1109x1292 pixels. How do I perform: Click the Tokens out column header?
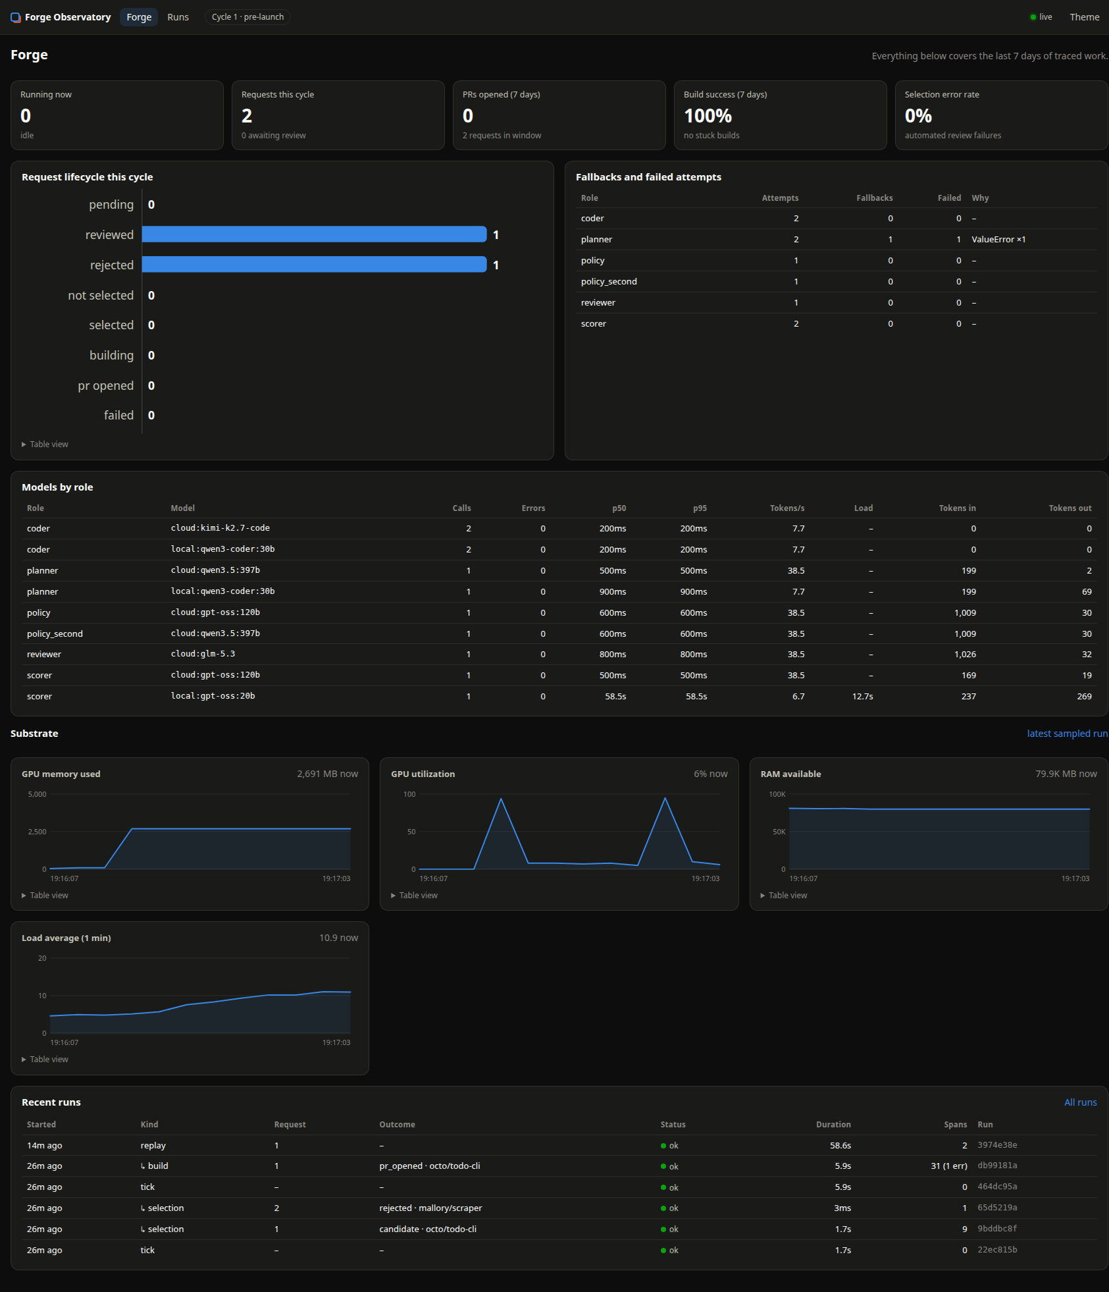pos(1070,508)
